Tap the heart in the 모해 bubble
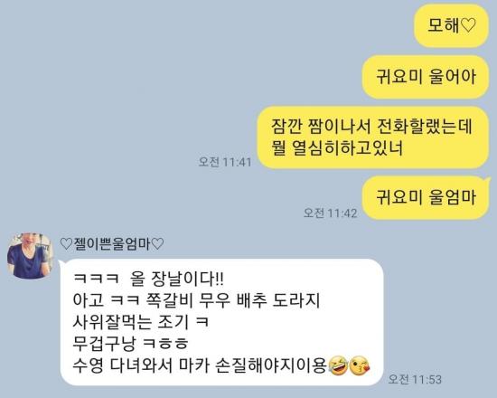This screenshot has width=497, height=398. 468,25
